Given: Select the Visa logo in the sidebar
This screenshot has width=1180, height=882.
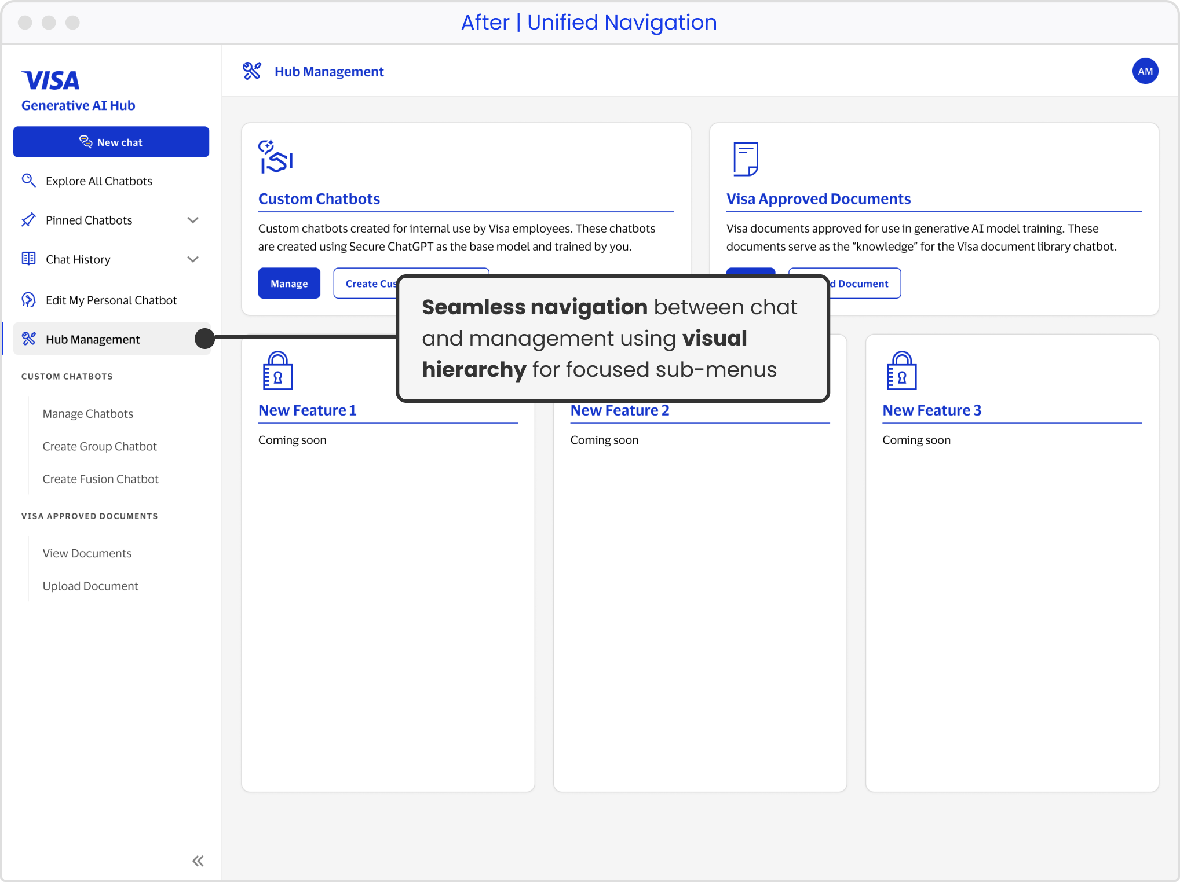Looking at the screenshot, I should click(x=51, y=80).
